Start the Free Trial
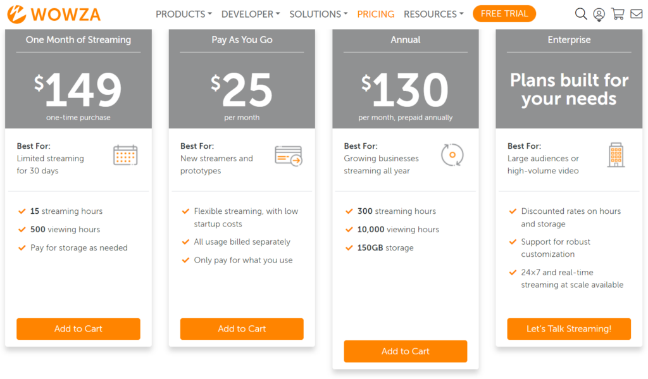 point(504,14)
